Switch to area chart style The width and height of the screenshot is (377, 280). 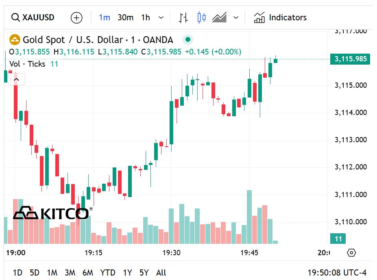[219, 17]
